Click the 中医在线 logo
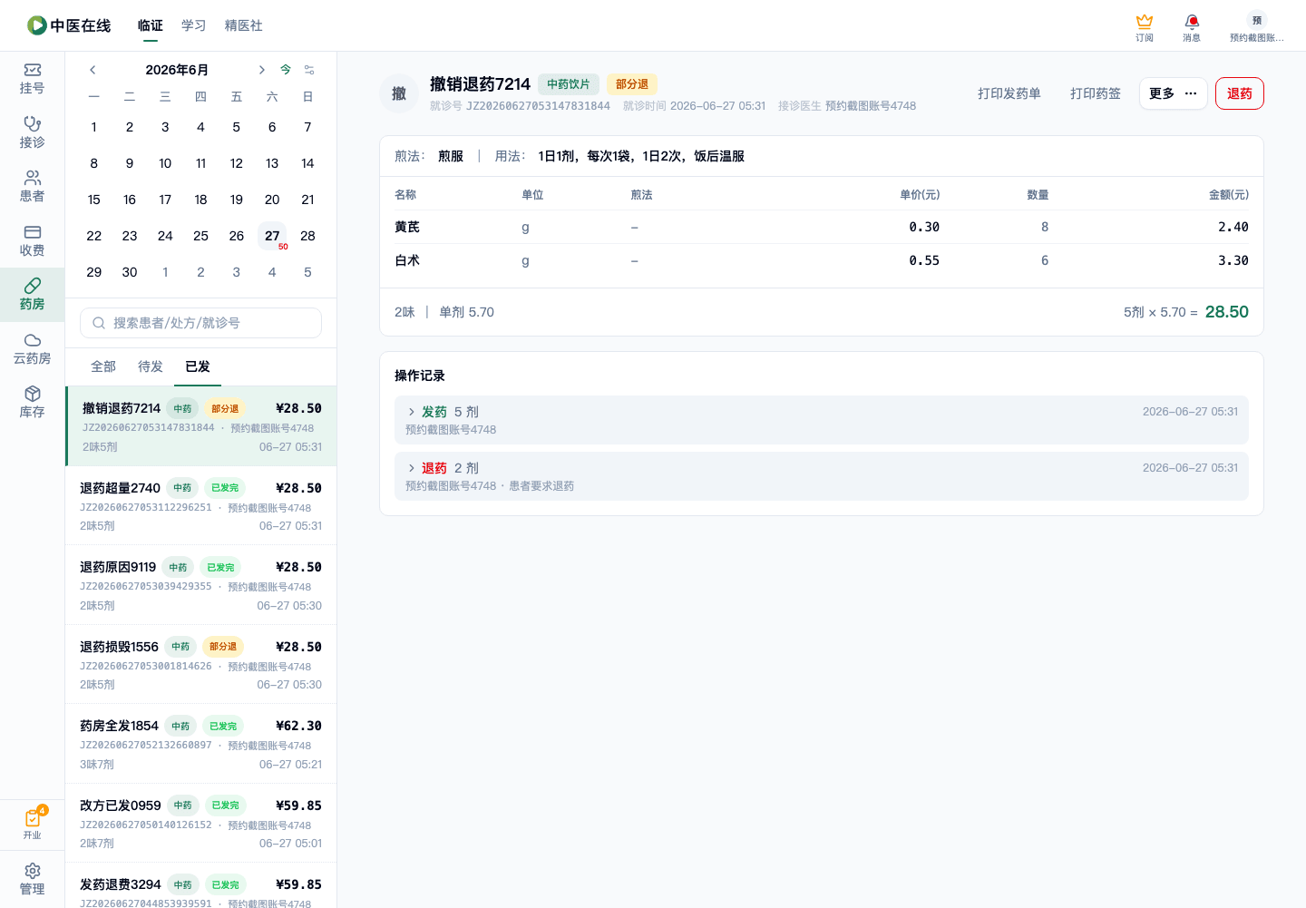Image resolution: width=1306 pixels, height=908 pixels. pos(69,25)
